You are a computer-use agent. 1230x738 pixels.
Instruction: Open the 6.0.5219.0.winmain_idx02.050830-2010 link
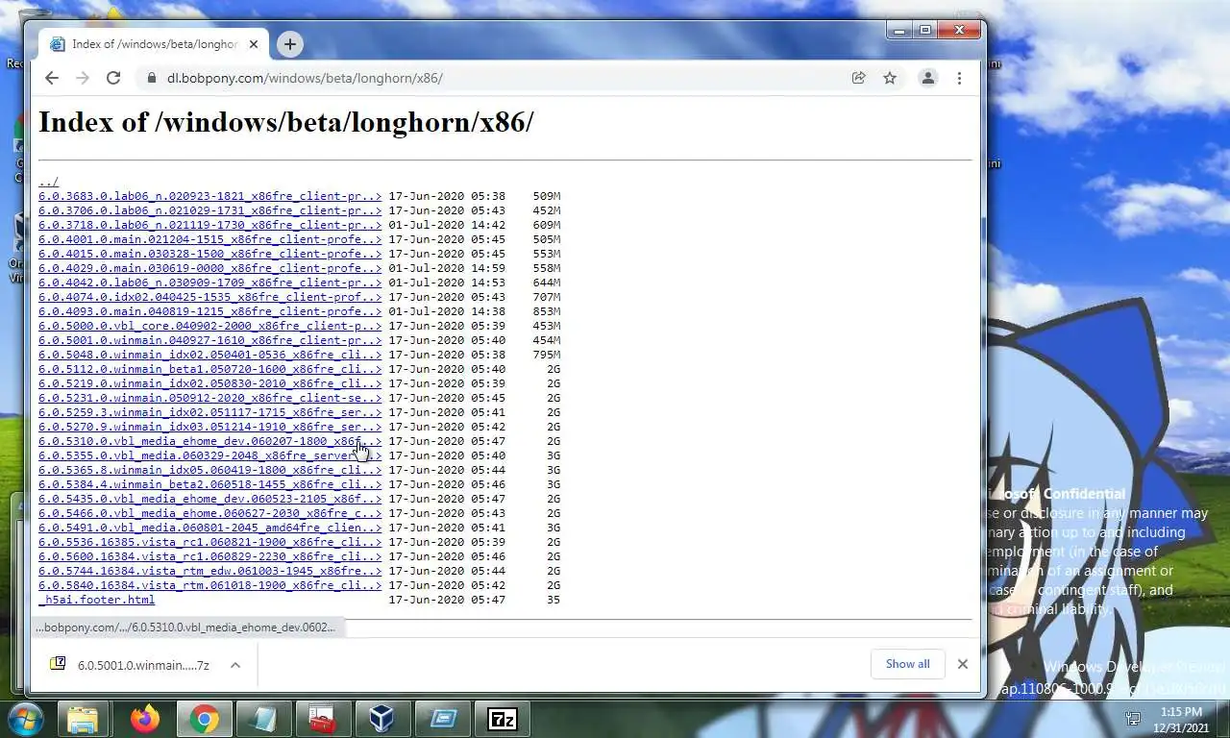click(209, 383)
